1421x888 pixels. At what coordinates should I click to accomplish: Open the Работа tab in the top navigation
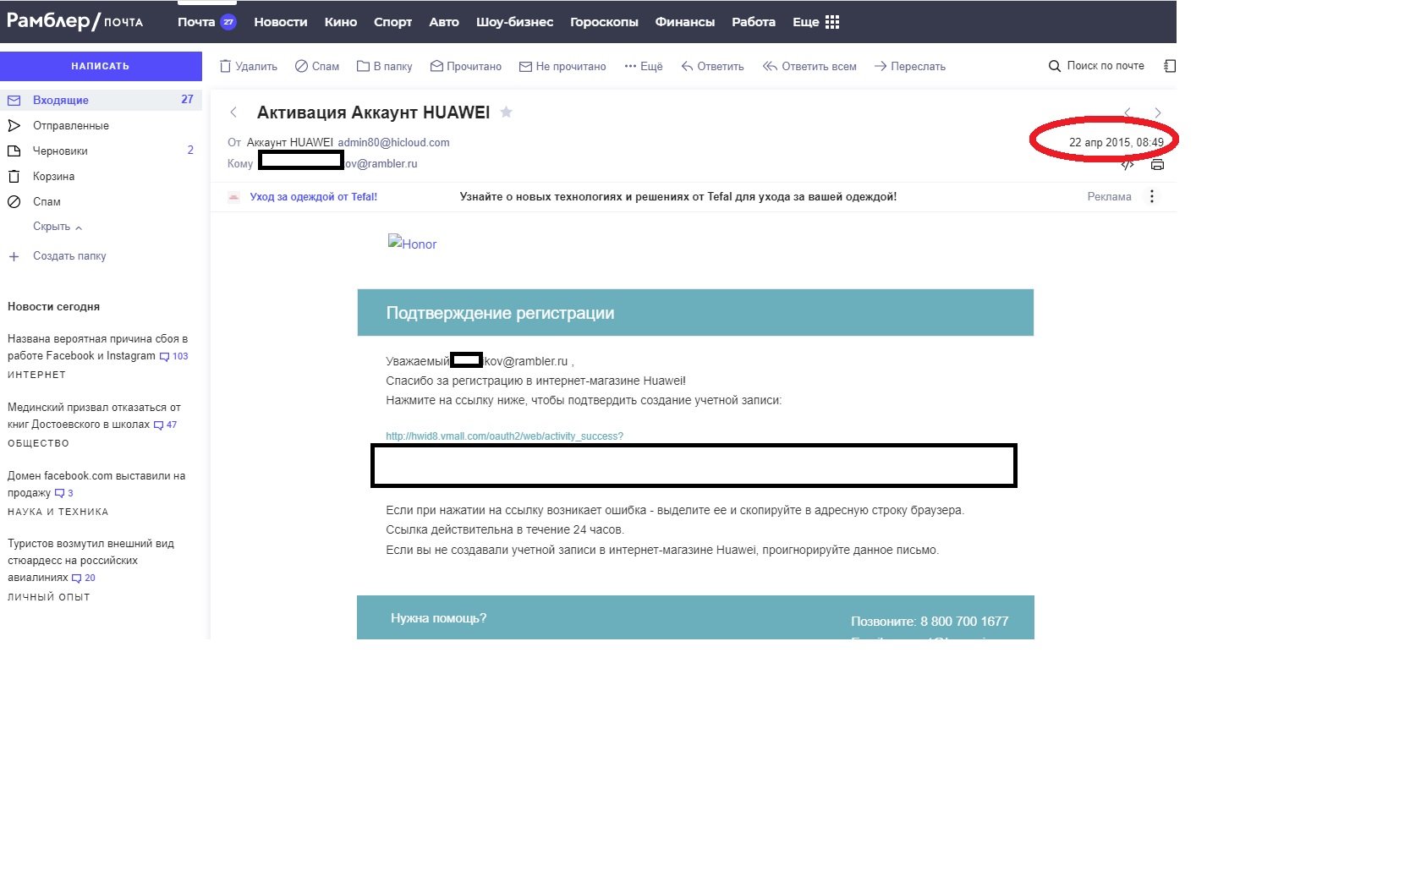[x=754, y=22]
